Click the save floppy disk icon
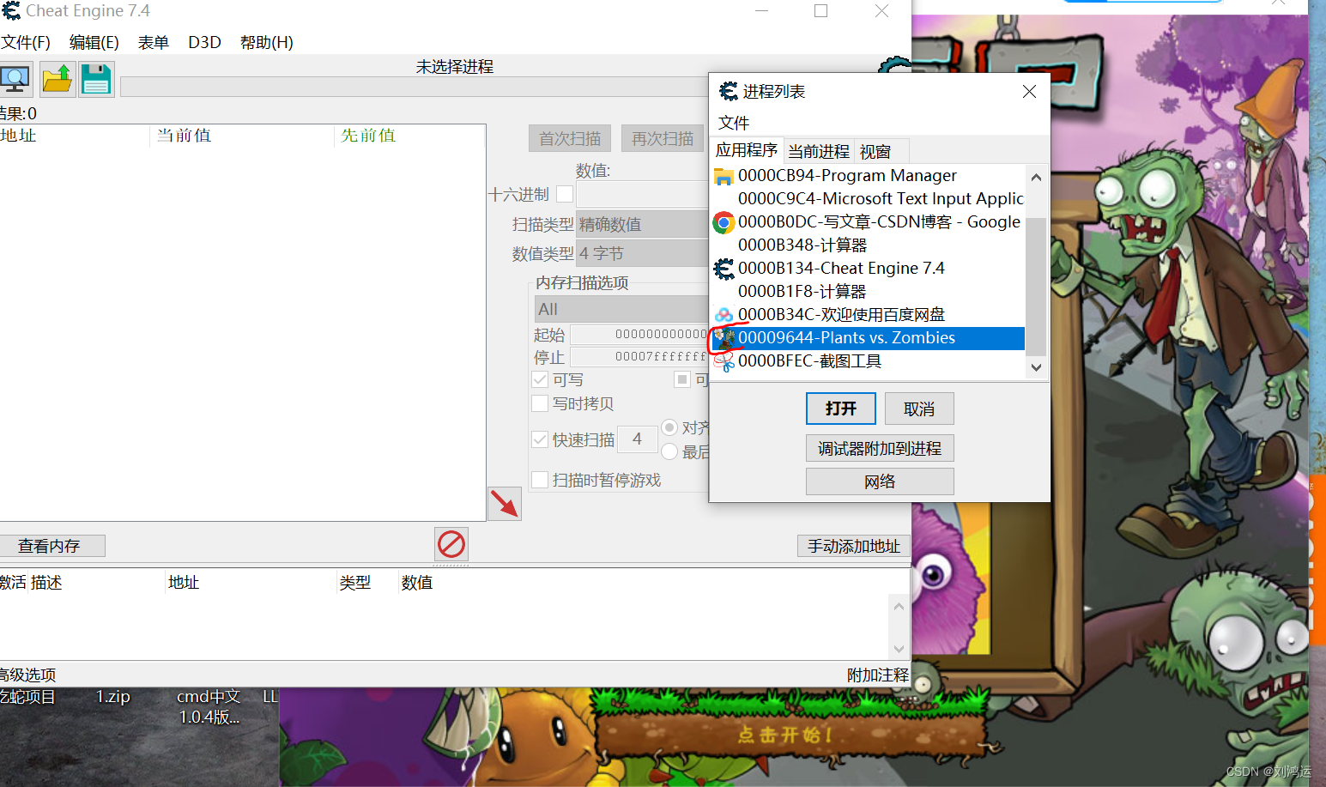The height and width of the screenshot is (787, 1326). pyautogui.click(x=96, y=79)
